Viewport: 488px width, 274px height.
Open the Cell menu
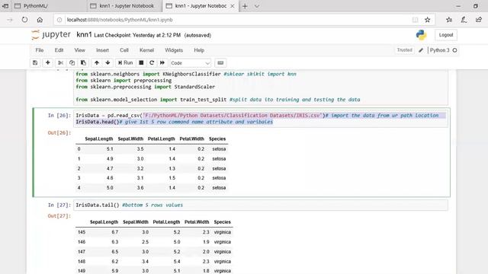124,50
